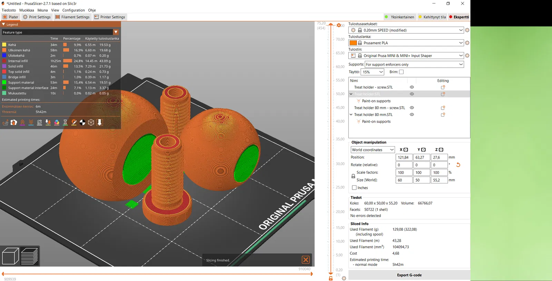Open print settings gear beside 0.20mm SPEED

[x=467, y=30]
